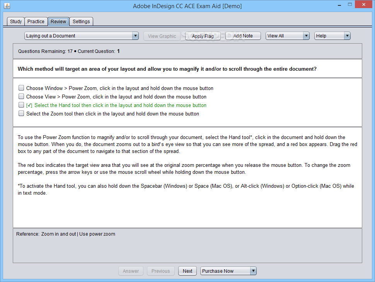Click the View Graphic button
Image resolution: width=375 pixels, height=282 pixels.
click(162, 36)
